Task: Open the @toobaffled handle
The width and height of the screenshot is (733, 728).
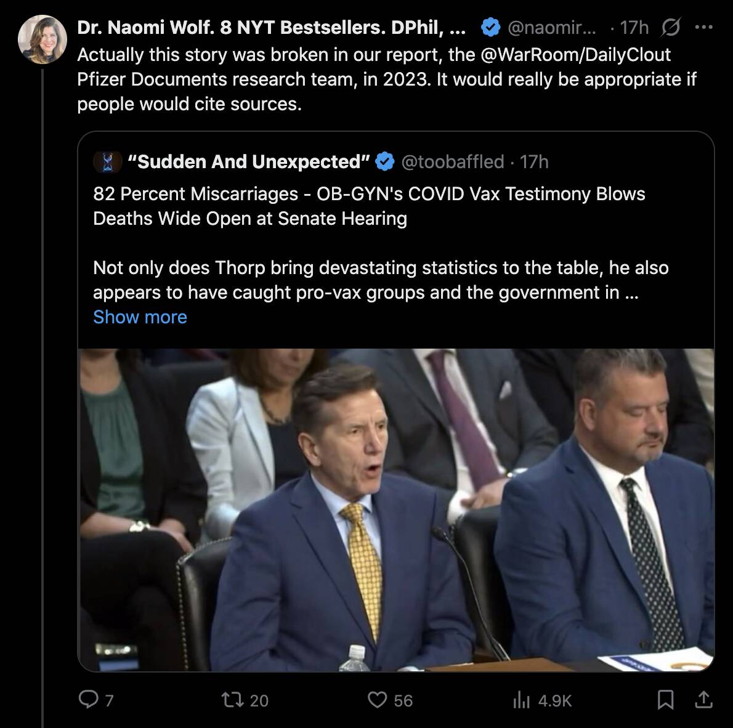Action: 453,162
